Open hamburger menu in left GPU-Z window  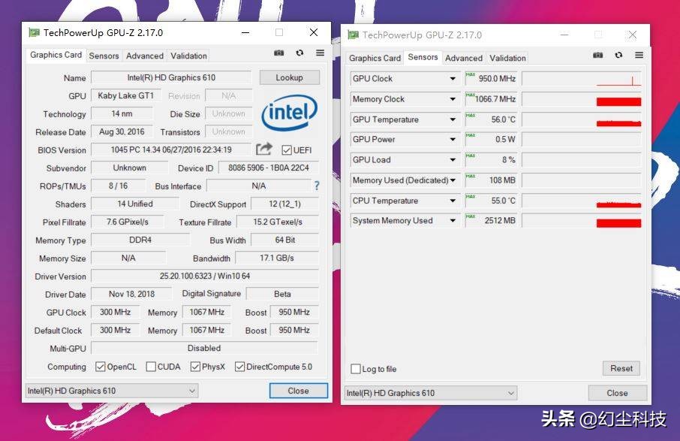320,53
